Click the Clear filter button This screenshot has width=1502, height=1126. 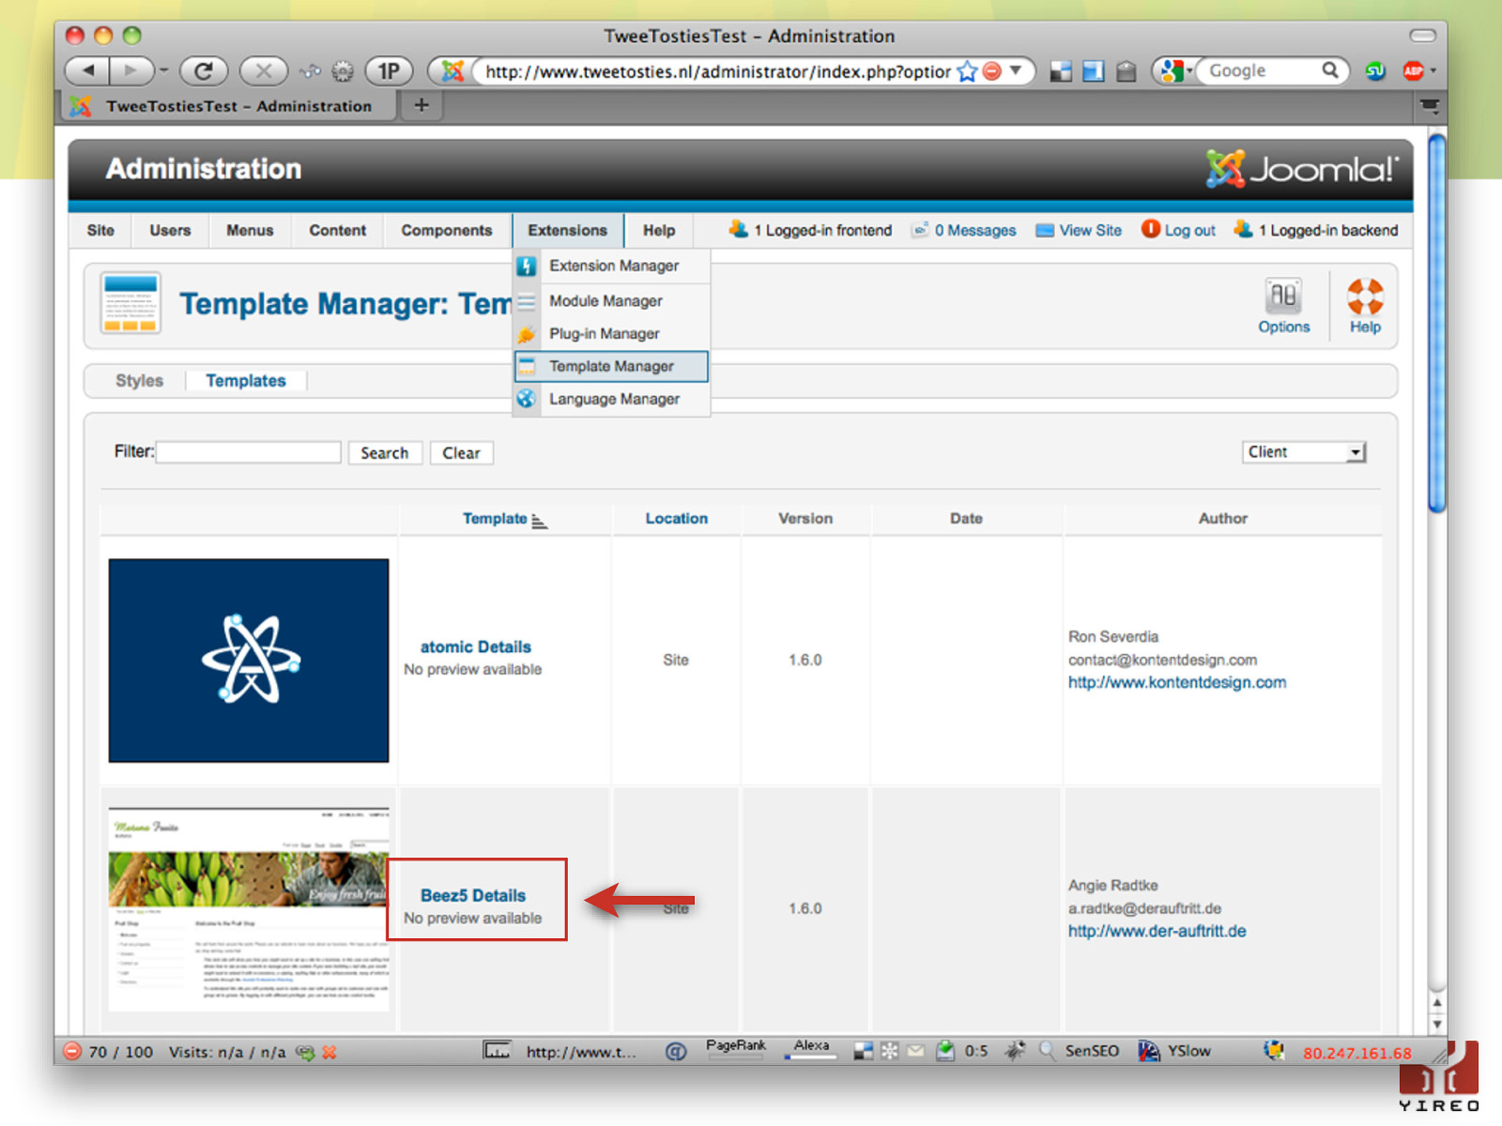click(461, 452)
